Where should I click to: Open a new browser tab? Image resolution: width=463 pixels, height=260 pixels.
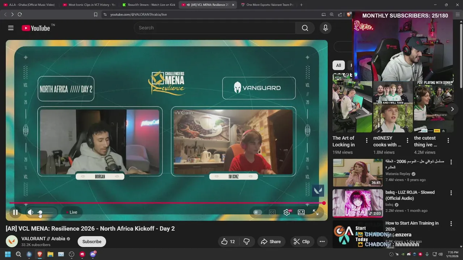301,5
